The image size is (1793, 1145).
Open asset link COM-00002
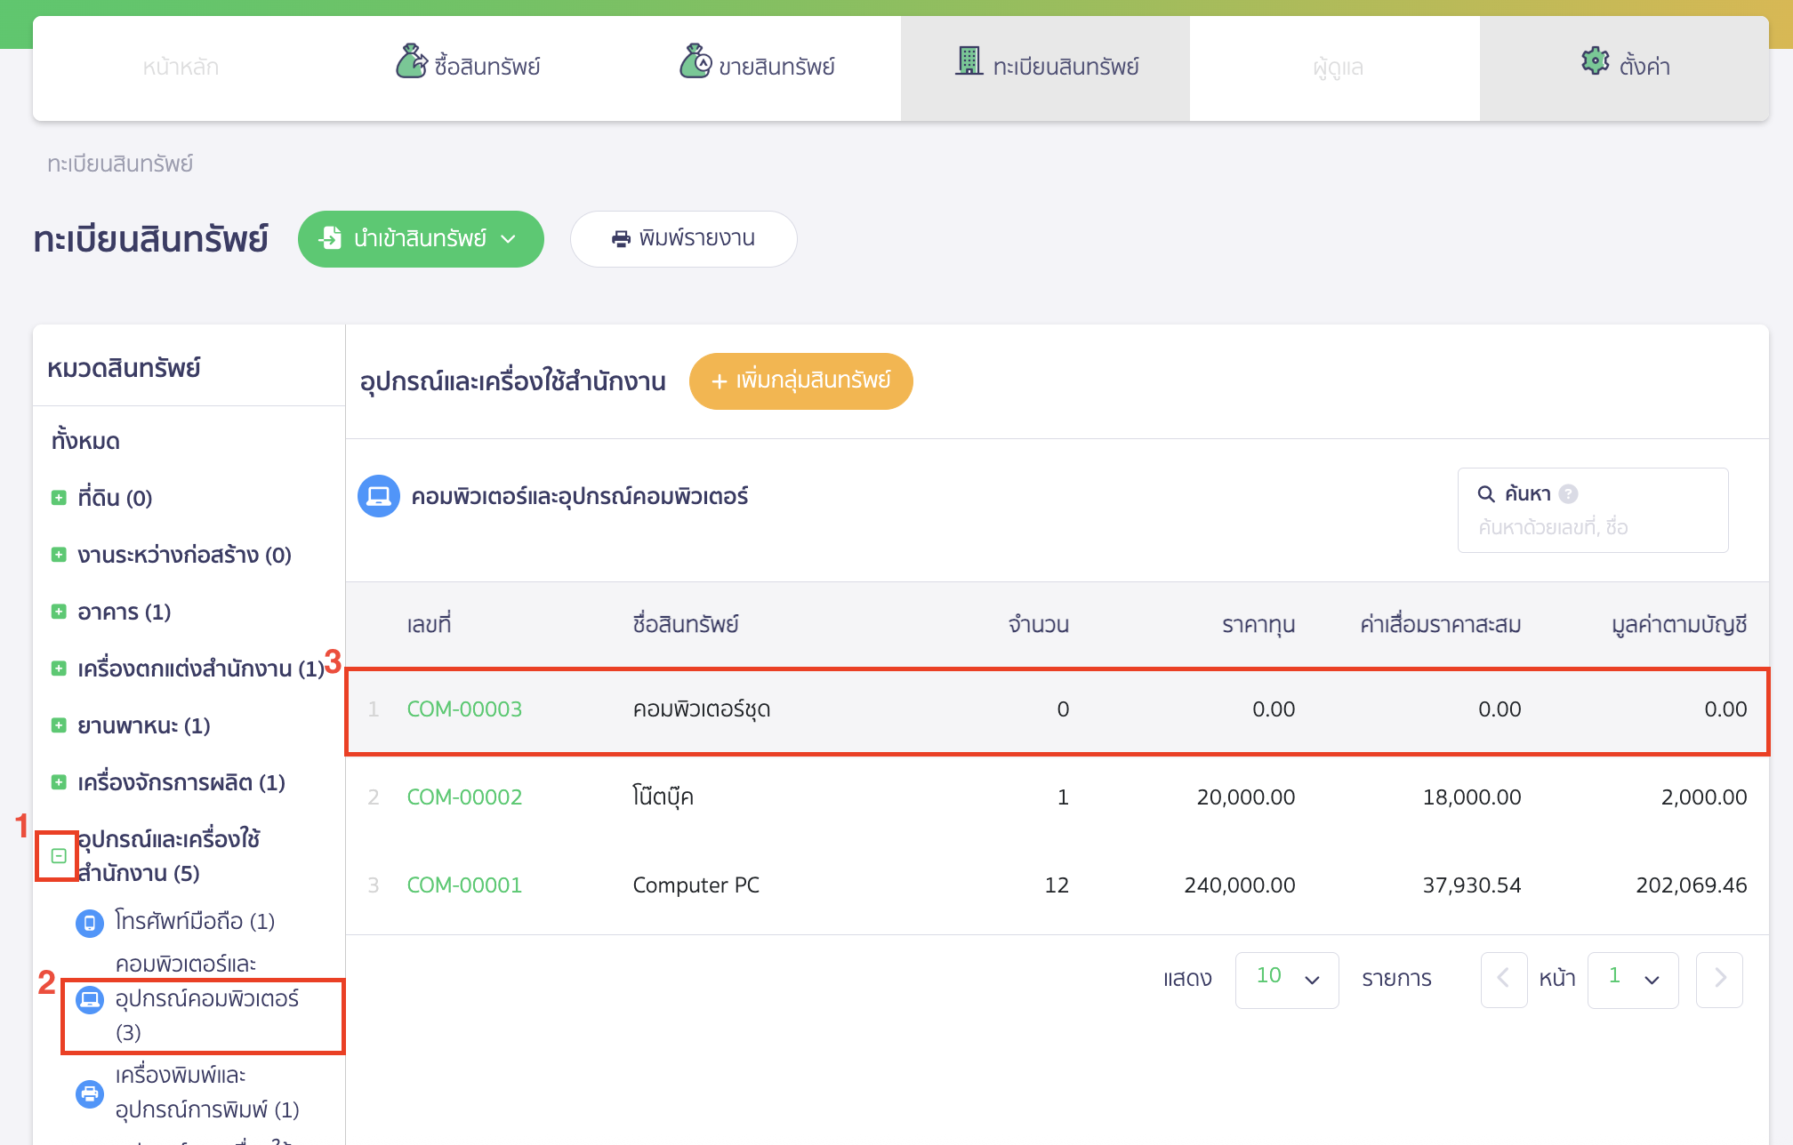tap(464, 797)
